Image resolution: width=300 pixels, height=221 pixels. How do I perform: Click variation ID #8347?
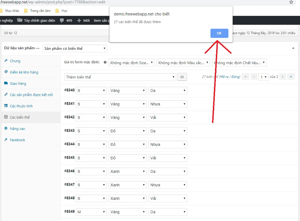70,184
